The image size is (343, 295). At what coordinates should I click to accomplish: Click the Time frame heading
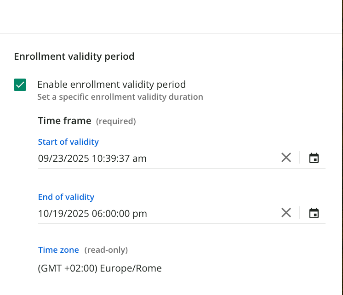(x=64, y=121)
